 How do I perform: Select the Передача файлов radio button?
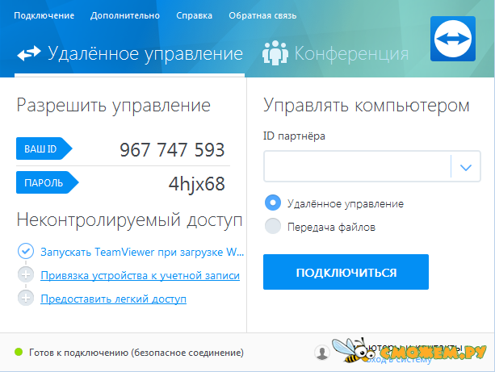pyautogui.click(x=273, y=226)
